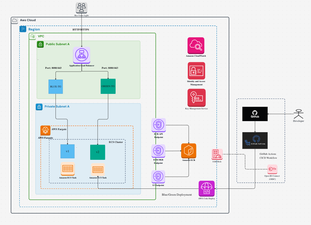The image size is (311, 225).
Task: Select the Public Subnet A lock icon
Action: coord(40,44)
